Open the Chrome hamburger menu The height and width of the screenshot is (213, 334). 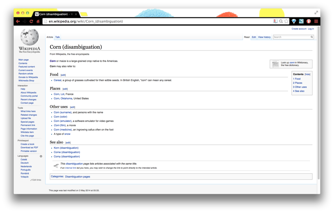click(316, 21)
